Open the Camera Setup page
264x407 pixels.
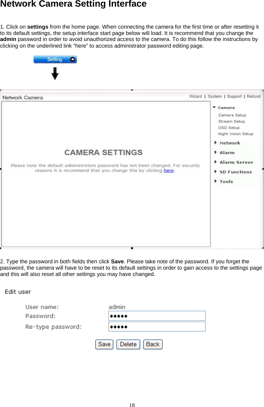[232, 115]
